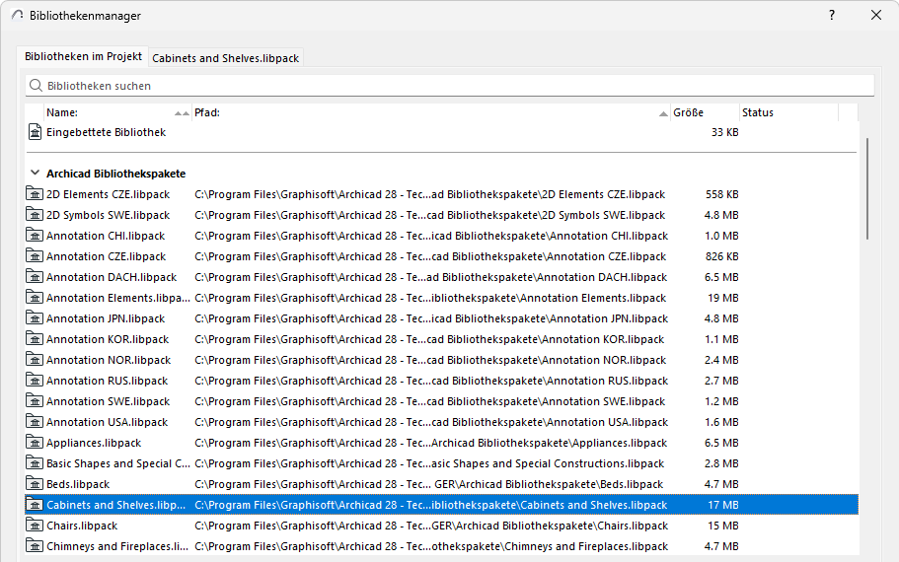Image resolution: width=899 pixels, height=562 pixels.
Task: Sort by the Größe column header
Action: (x=706, y=112)
